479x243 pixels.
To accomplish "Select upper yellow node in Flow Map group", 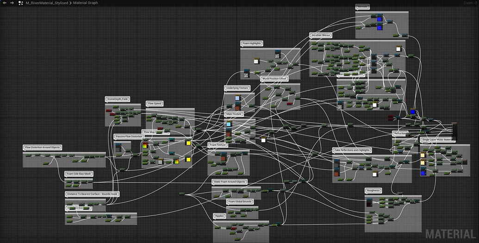I will click(188, 143).
